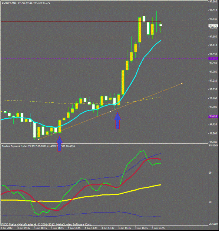The image size is (219, 231).
Task: Click the current price tag 97.776
Action: pos(213,26)
